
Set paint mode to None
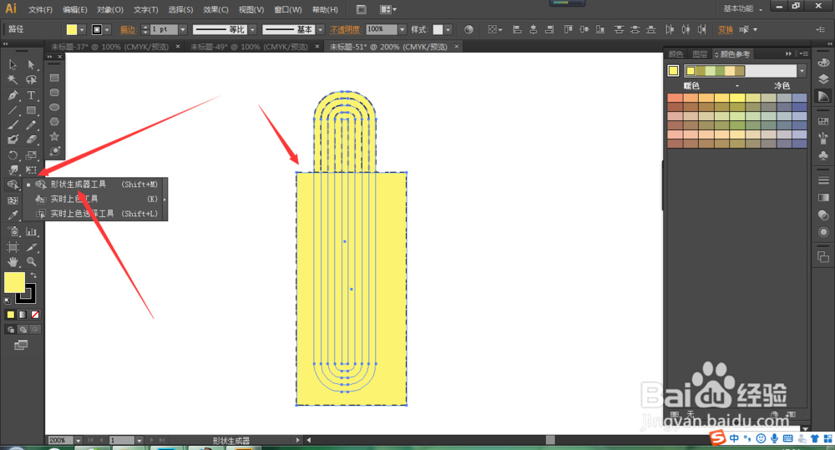click(35, 315)
